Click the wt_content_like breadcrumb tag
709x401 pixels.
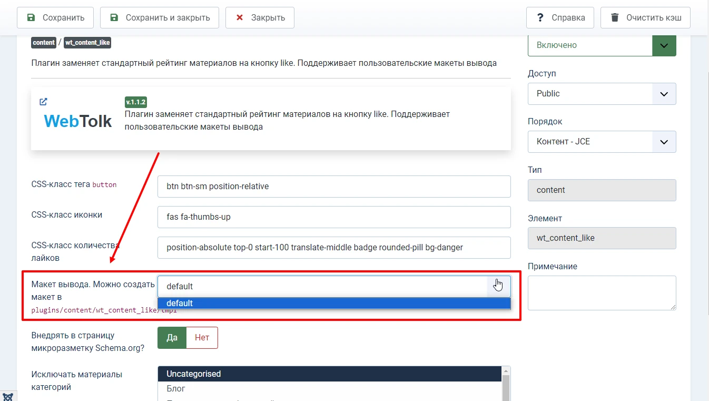click(x=87, y=43)
